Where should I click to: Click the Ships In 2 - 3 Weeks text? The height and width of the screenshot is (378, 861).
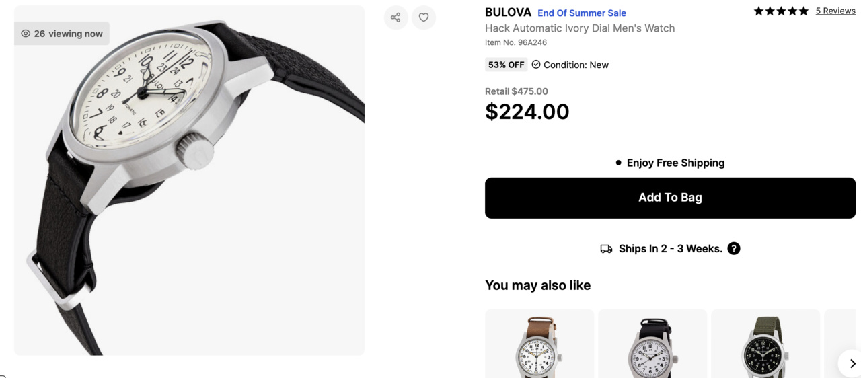coord(670,249)
